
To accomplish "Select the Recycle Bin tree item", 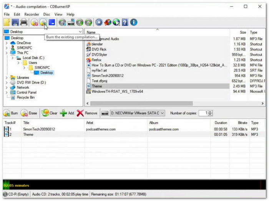I will (25, 97).
